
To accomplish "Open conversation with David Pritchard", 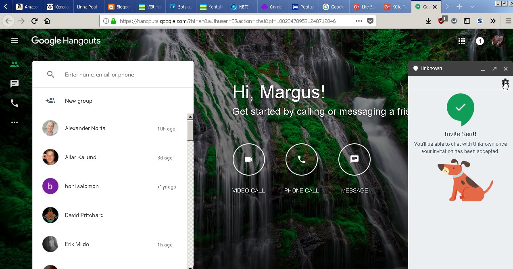I will coord(110,215).
